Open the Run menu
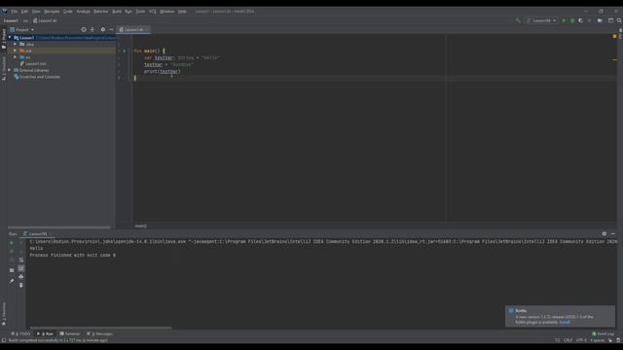623x350 pixels. [x=128, y=12]
